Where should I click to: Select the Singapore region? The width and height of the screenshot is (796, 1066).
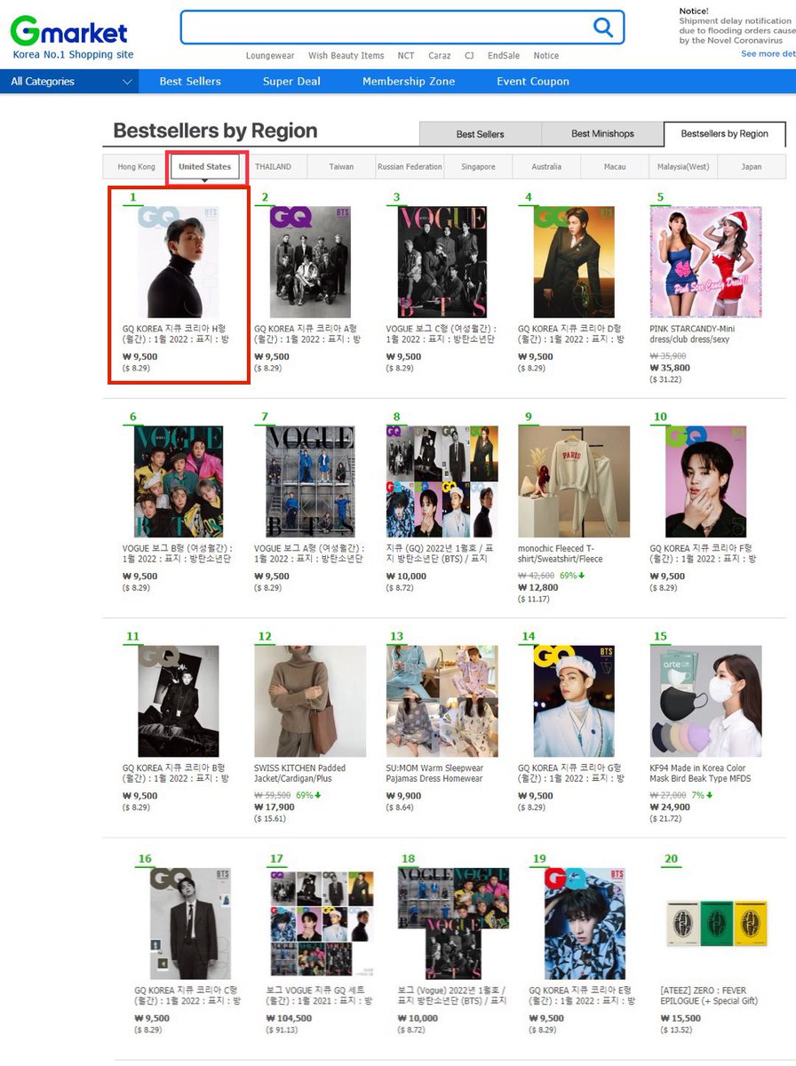tap(478, 167)
